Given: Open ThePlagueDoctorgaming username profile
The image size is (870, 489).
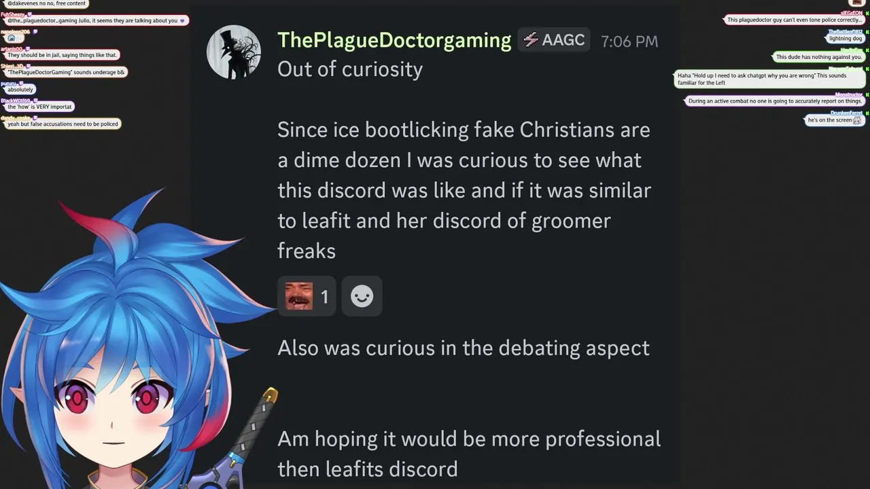Looking at the screenshot, I should click(x=394, y=40).
